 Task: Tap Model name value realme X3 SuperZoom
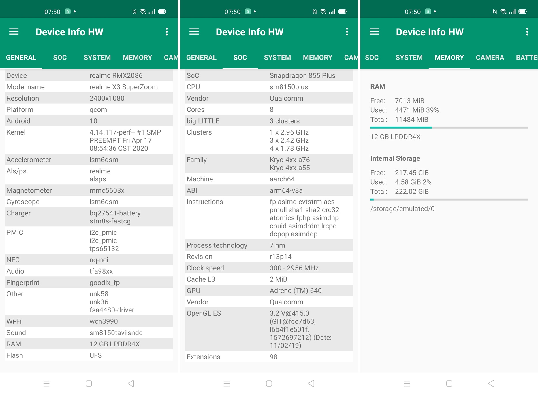(123, 87)
